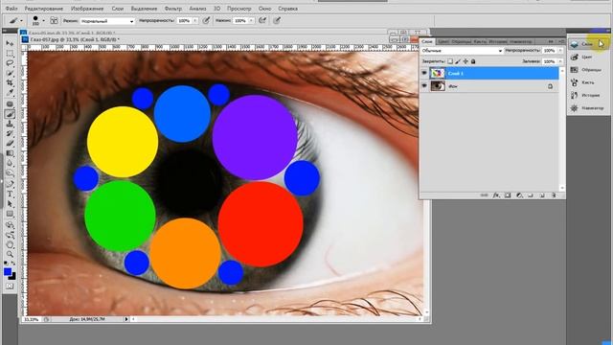
Task: Select the Eraser tool
Action: pyautogui.click(x=10, y=144)
